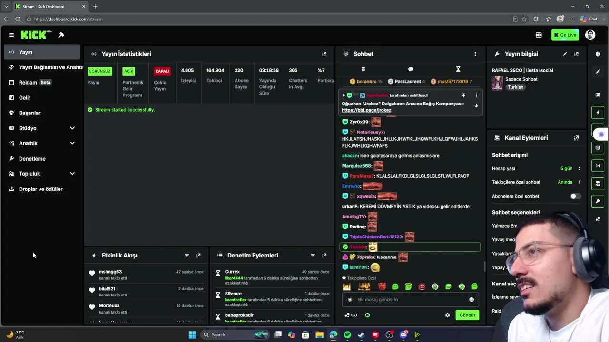This screenshot has width=609, height=342.
Task: Click the info icon in right sidebar
Action: [598, 54]
